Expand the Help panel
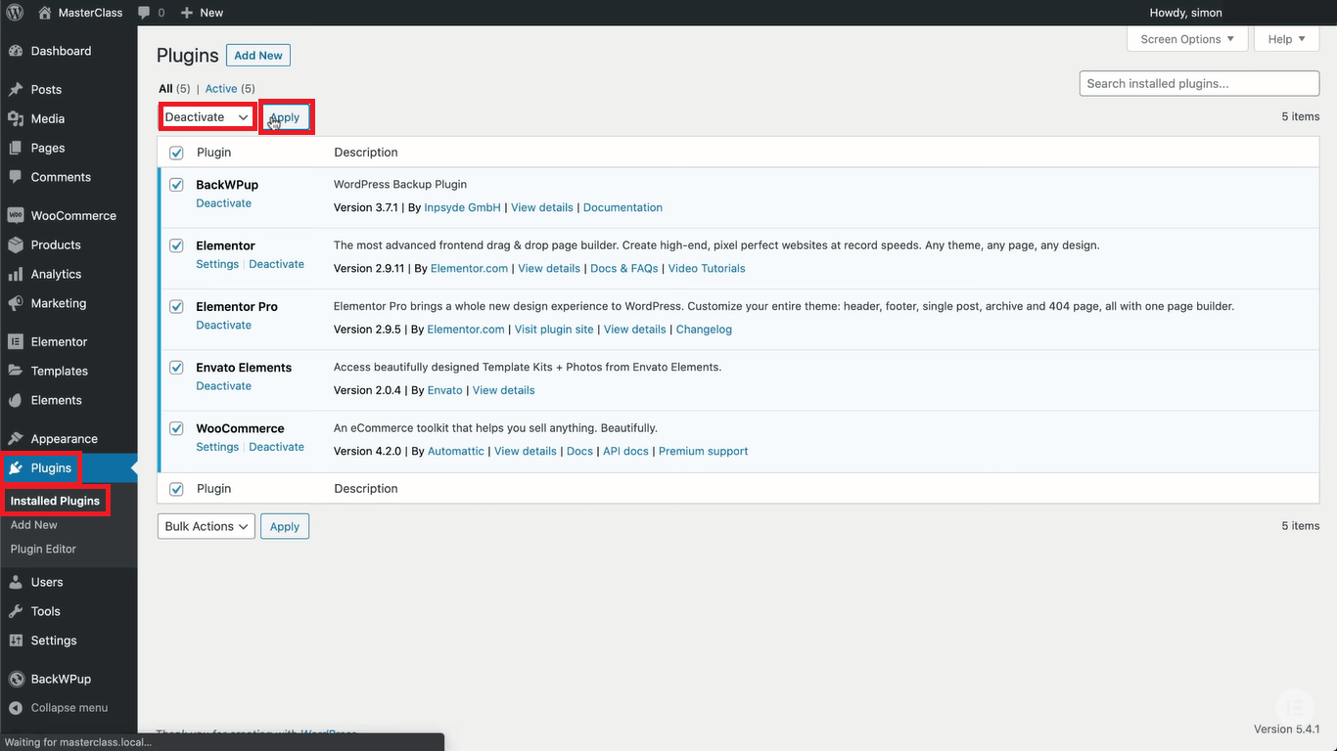 click(x=1287, y=39)
